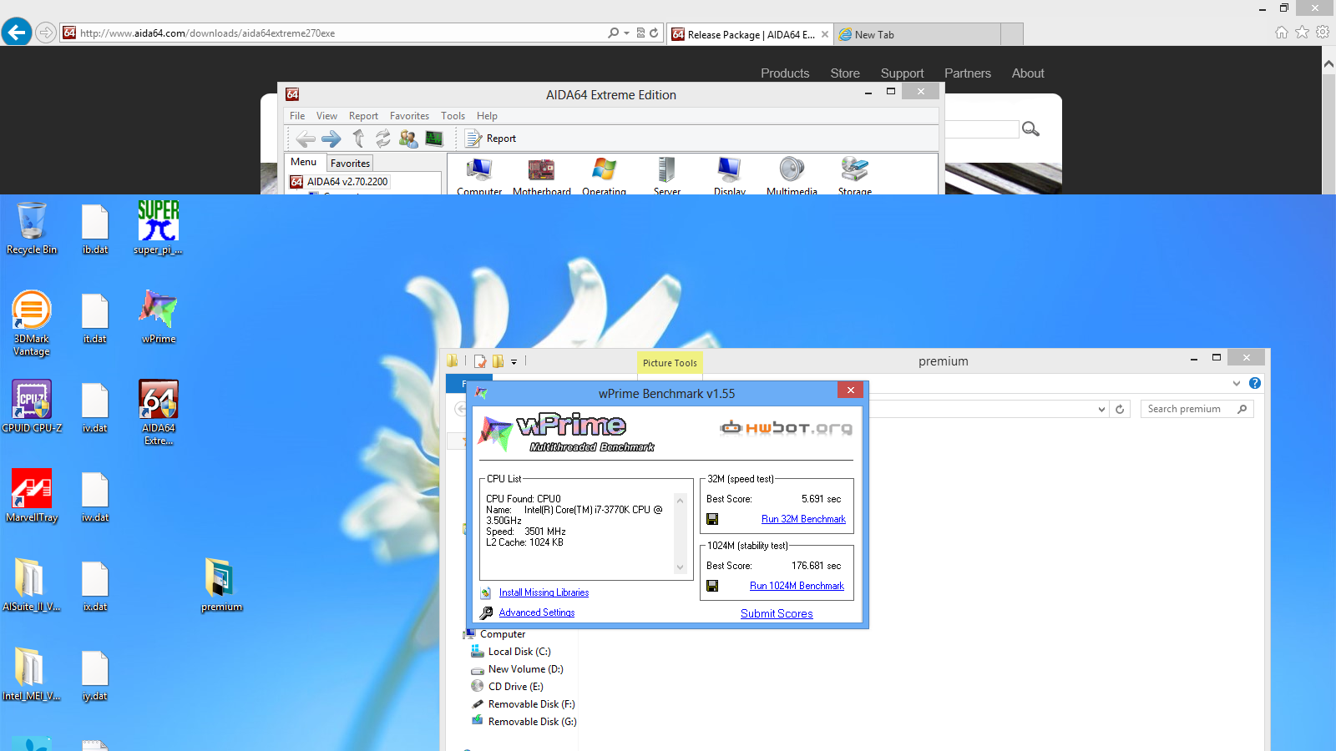This screenshot has width=1336, height=751.
Task: Select the CPUID CPU-Z desktop icon
Action: 32,406
